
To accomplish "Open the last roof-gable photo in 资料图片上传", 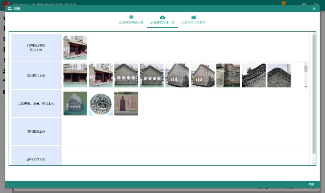I will click(279, 75).
